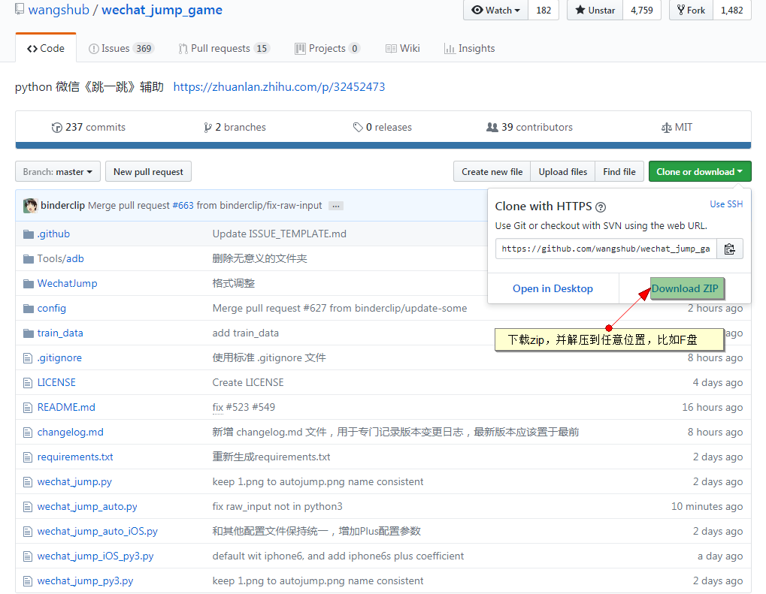Switch to the Code tab
This screenshot has width=766, height=594.
tap(46, 48)
